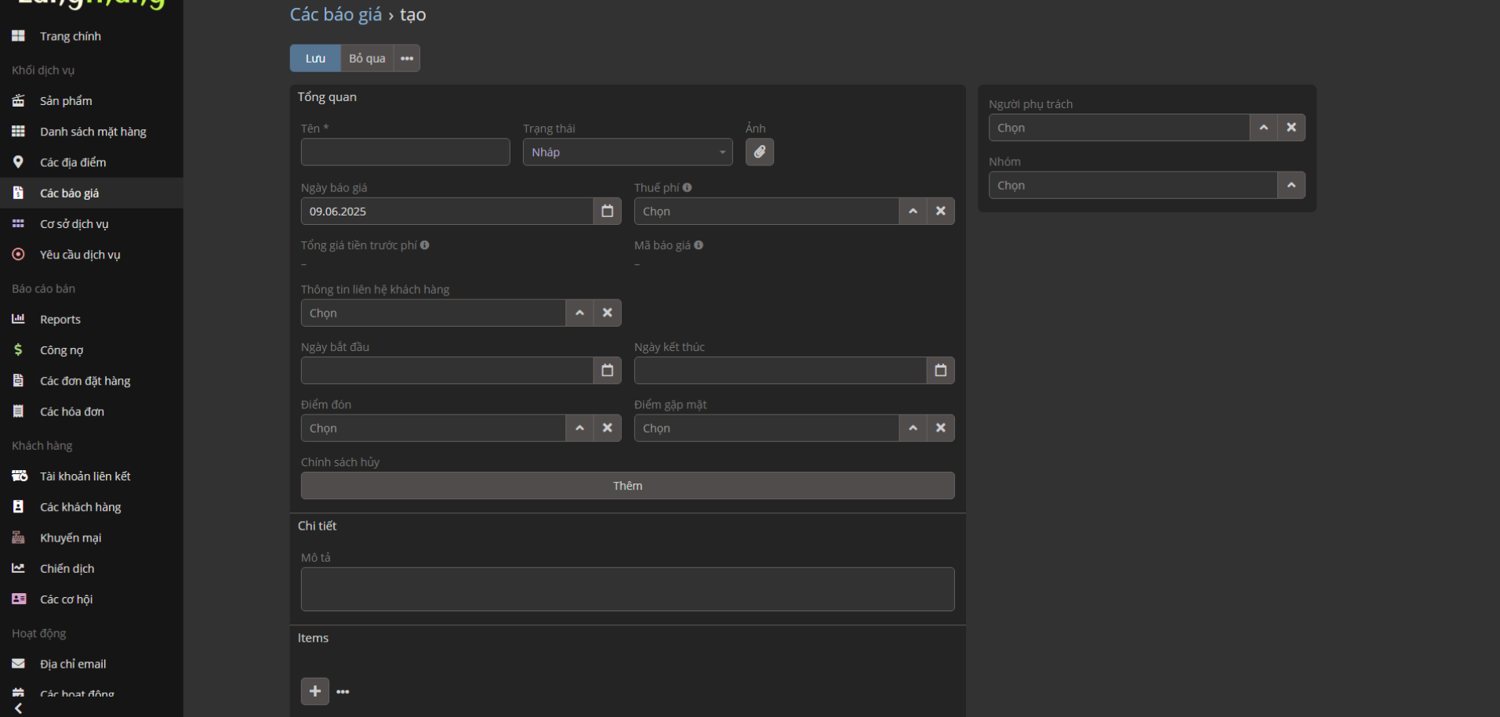Go to Các khách hàng menu
The height and width of the screenshot is (717, 1500).
[x=80, y=507]
